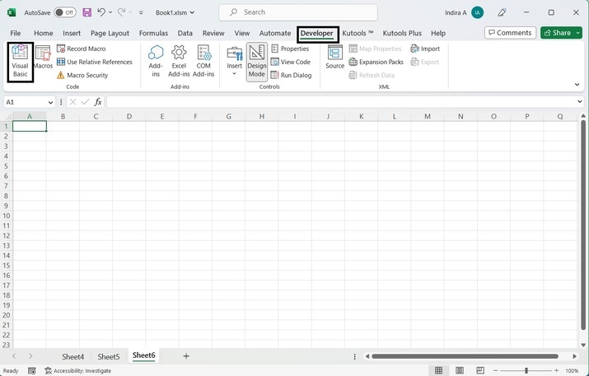Click the vertical scrollbar
Screen dimensions: 589x376
point(583,225)
